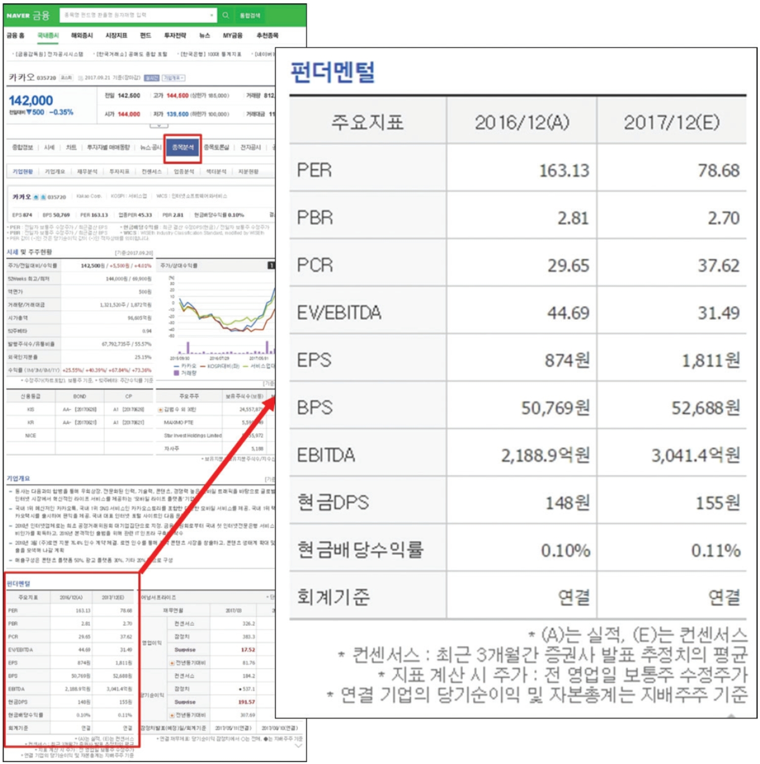This screenshot has height=764, width=760.
Task: Open the MY금융 menu
Action: 233,36
